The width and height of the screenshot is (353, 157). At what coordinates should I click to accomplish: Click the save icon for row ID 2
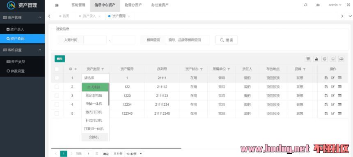click(x=326, y=87)
